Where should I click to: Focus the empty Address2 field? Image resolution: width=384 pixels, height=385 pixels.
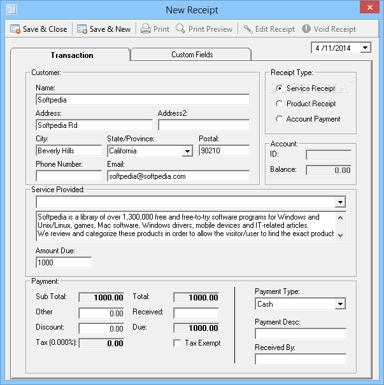click(x=204, y=125)
